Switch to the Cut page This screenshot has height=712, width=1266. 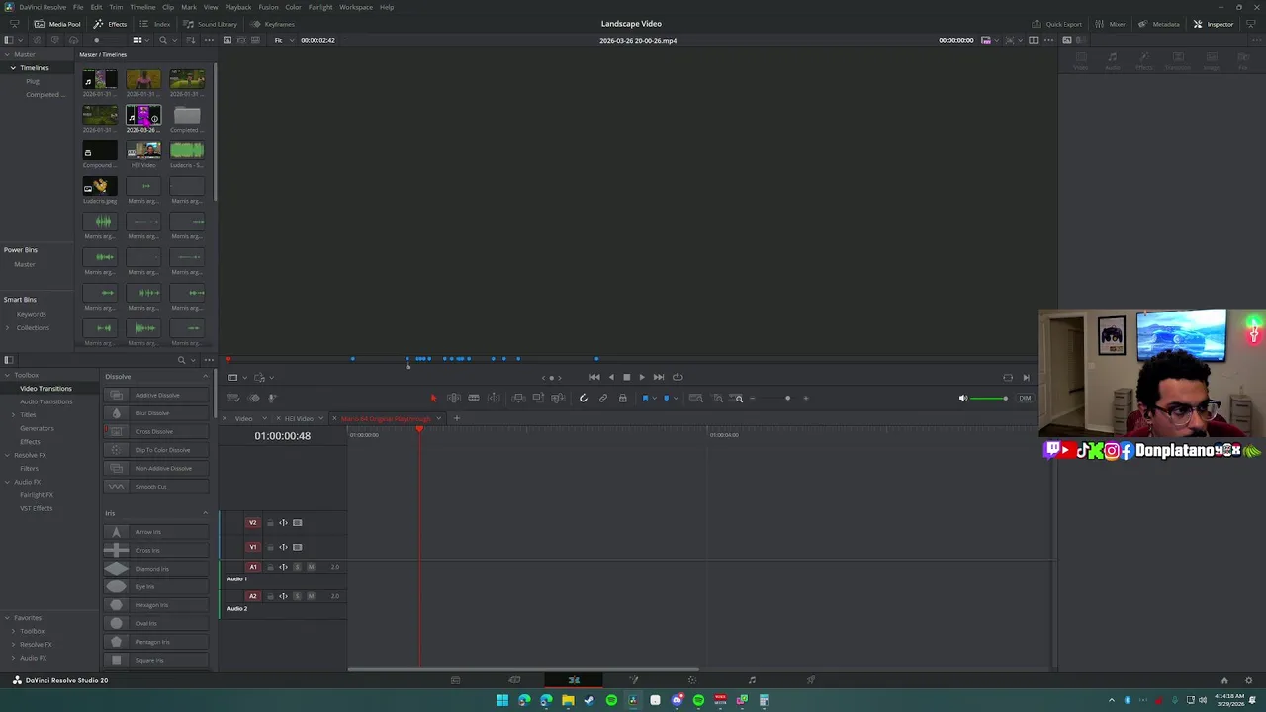coord(514,680)
